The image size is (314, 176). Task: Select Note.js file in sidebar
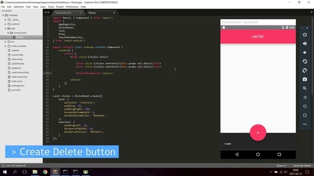click(20, 37)
